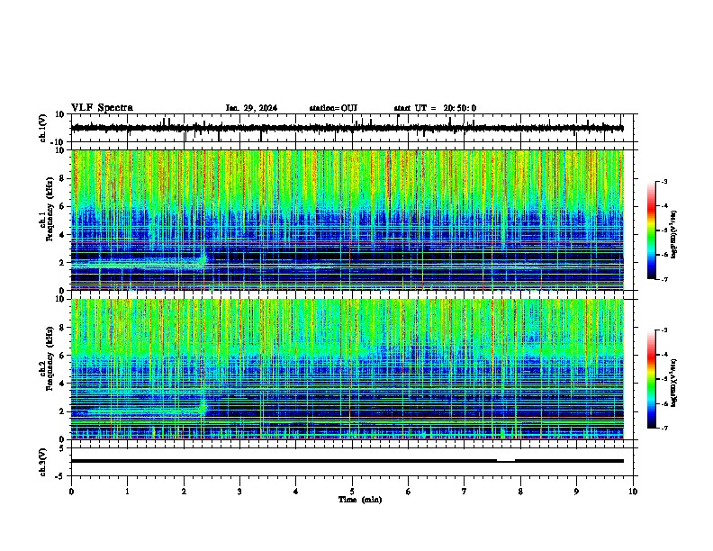Click the '-3' label on ch.1 color scale
The height and width of the screenshot is (551, 713).
664,181
